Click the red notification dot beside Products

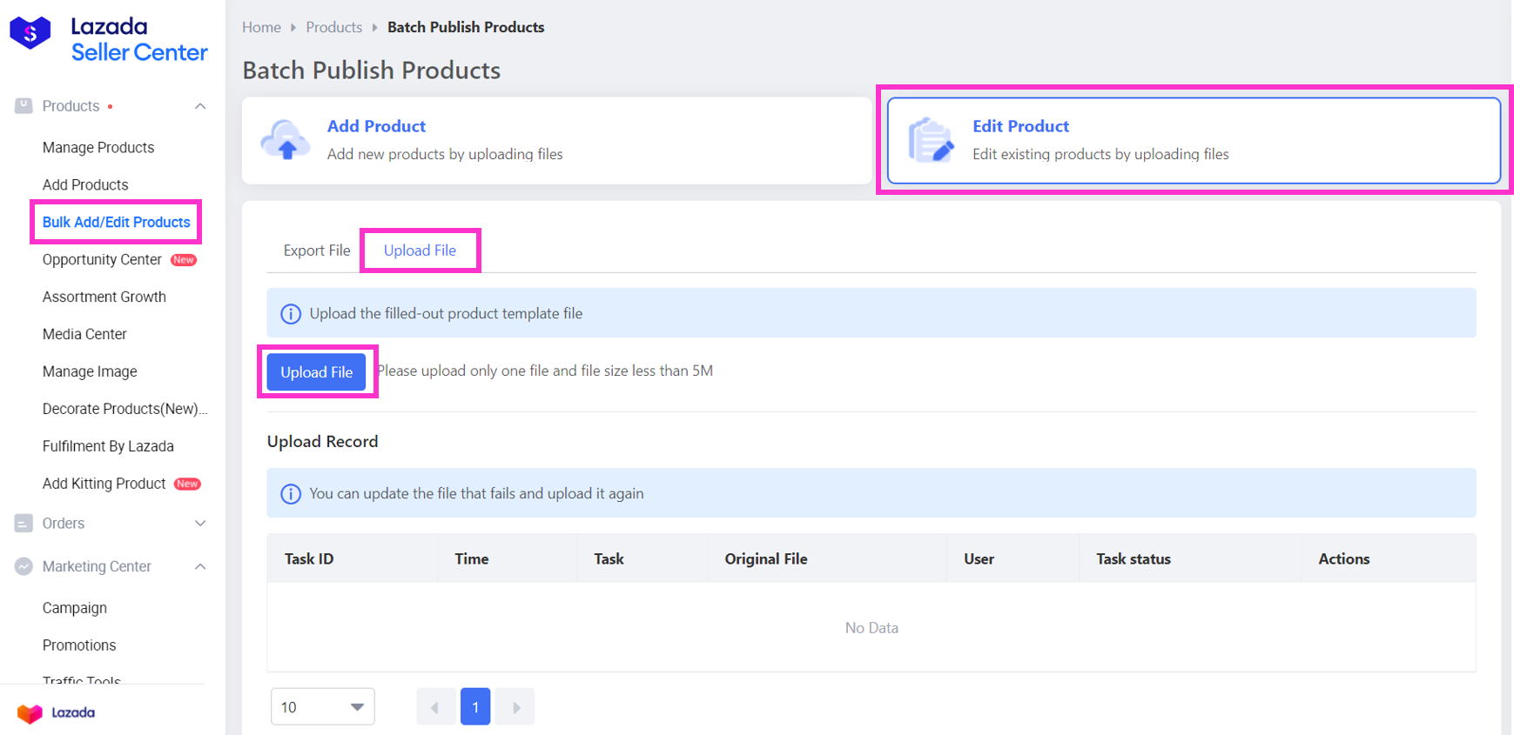click(110, 107)
